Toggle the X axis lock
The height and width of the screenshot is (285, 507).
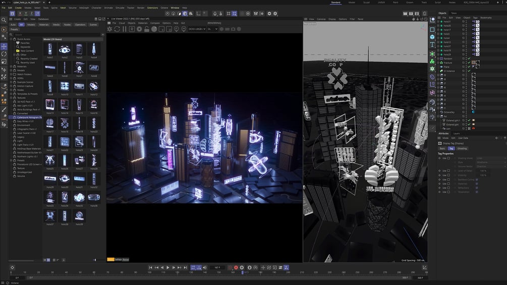[20, 14]
